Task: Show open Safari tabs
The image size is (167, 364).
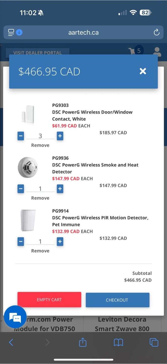Action: click(x=154, y=343)
